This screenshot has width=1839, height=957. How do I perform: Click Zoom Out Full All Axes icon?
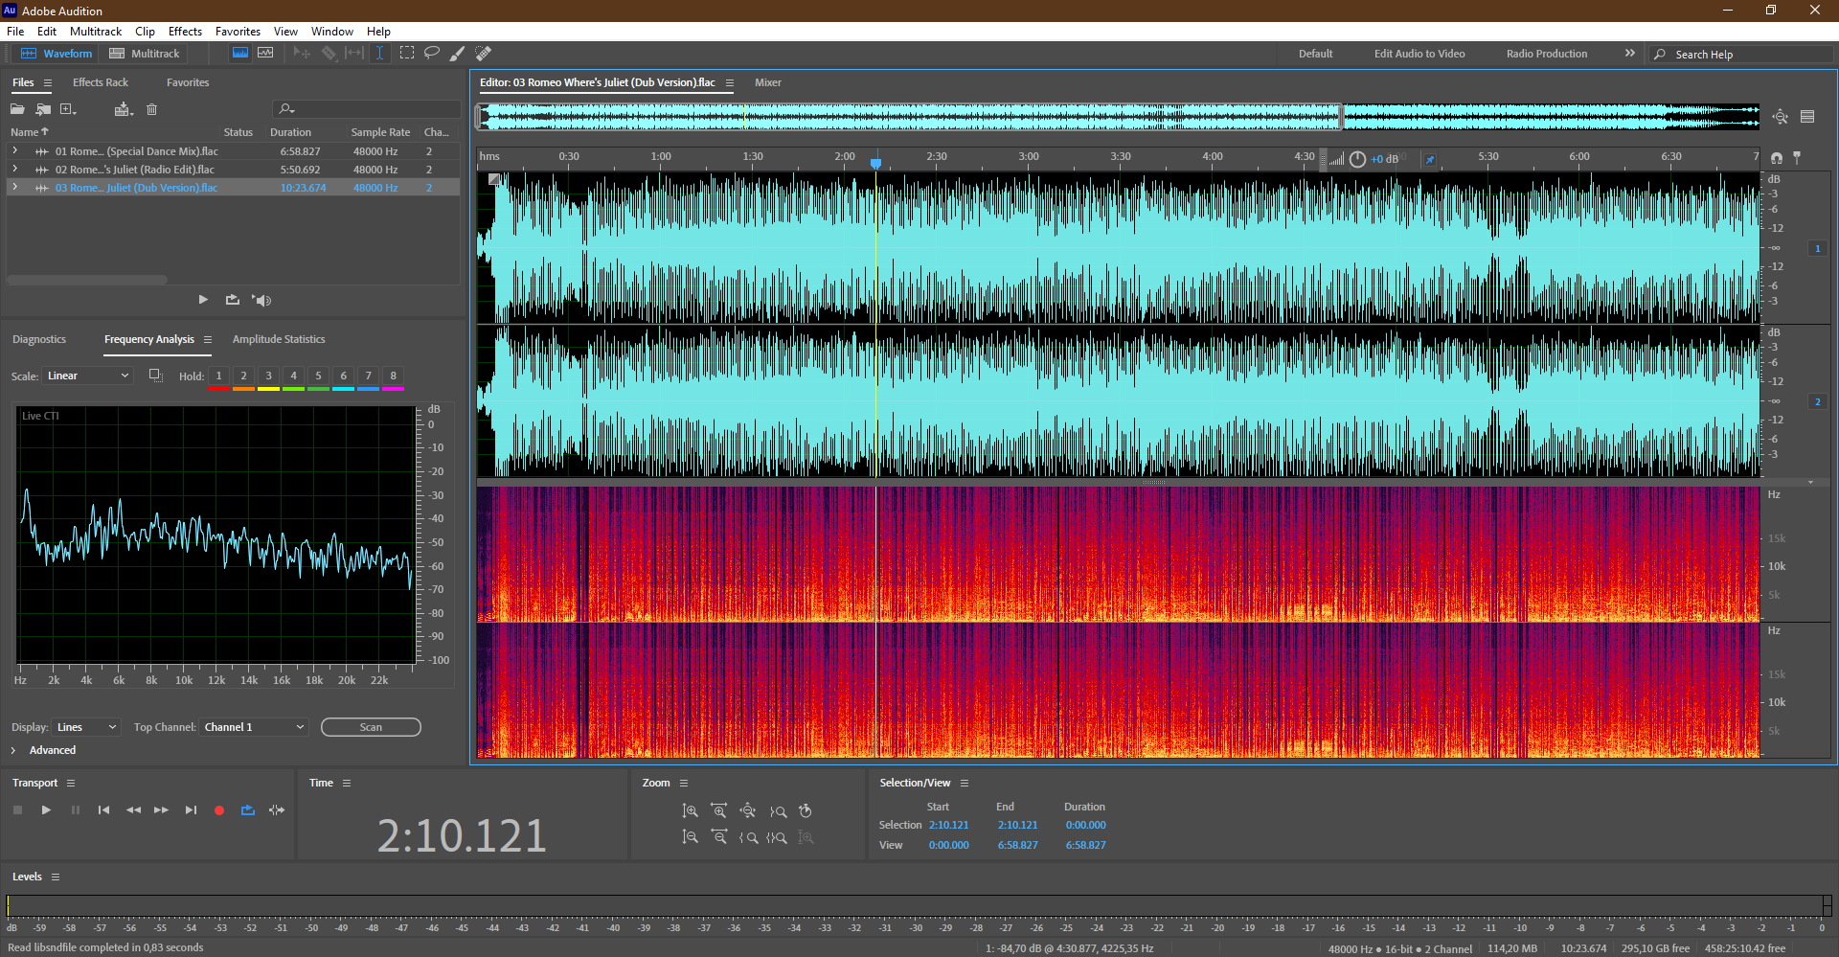[x=748, y=811]
